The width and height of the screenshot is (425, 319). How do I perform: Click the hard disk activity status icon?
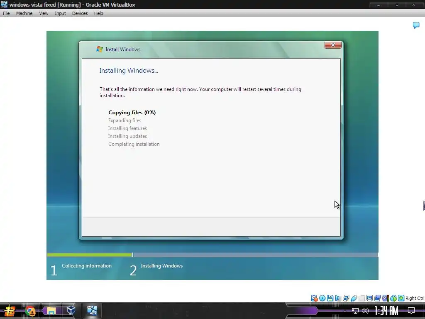315,298
